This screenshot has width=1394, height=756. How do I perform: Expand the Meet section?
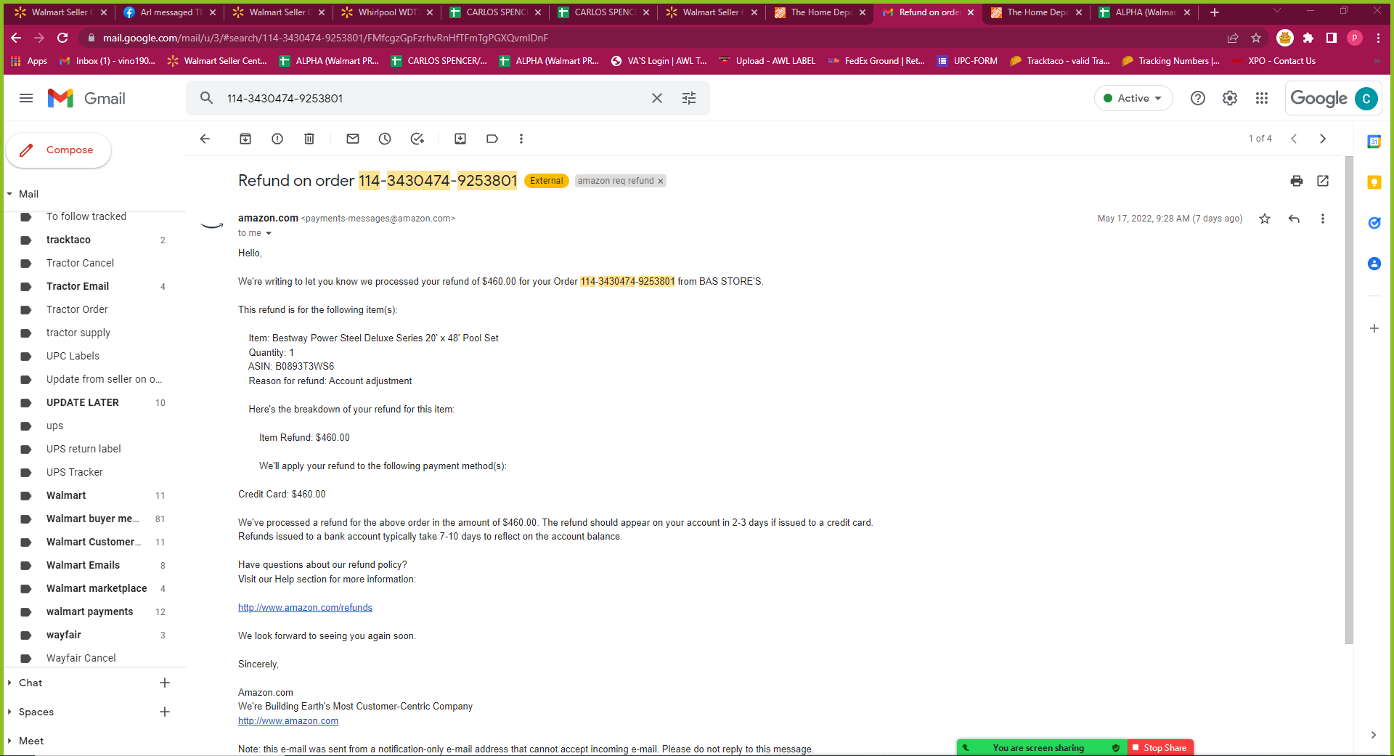point(9,741)
